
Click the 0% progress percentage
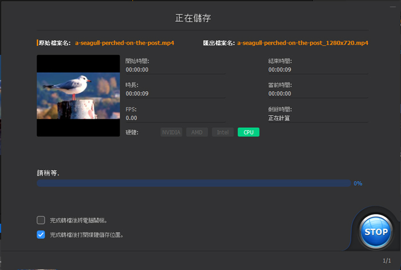click(x=358, y=183)
